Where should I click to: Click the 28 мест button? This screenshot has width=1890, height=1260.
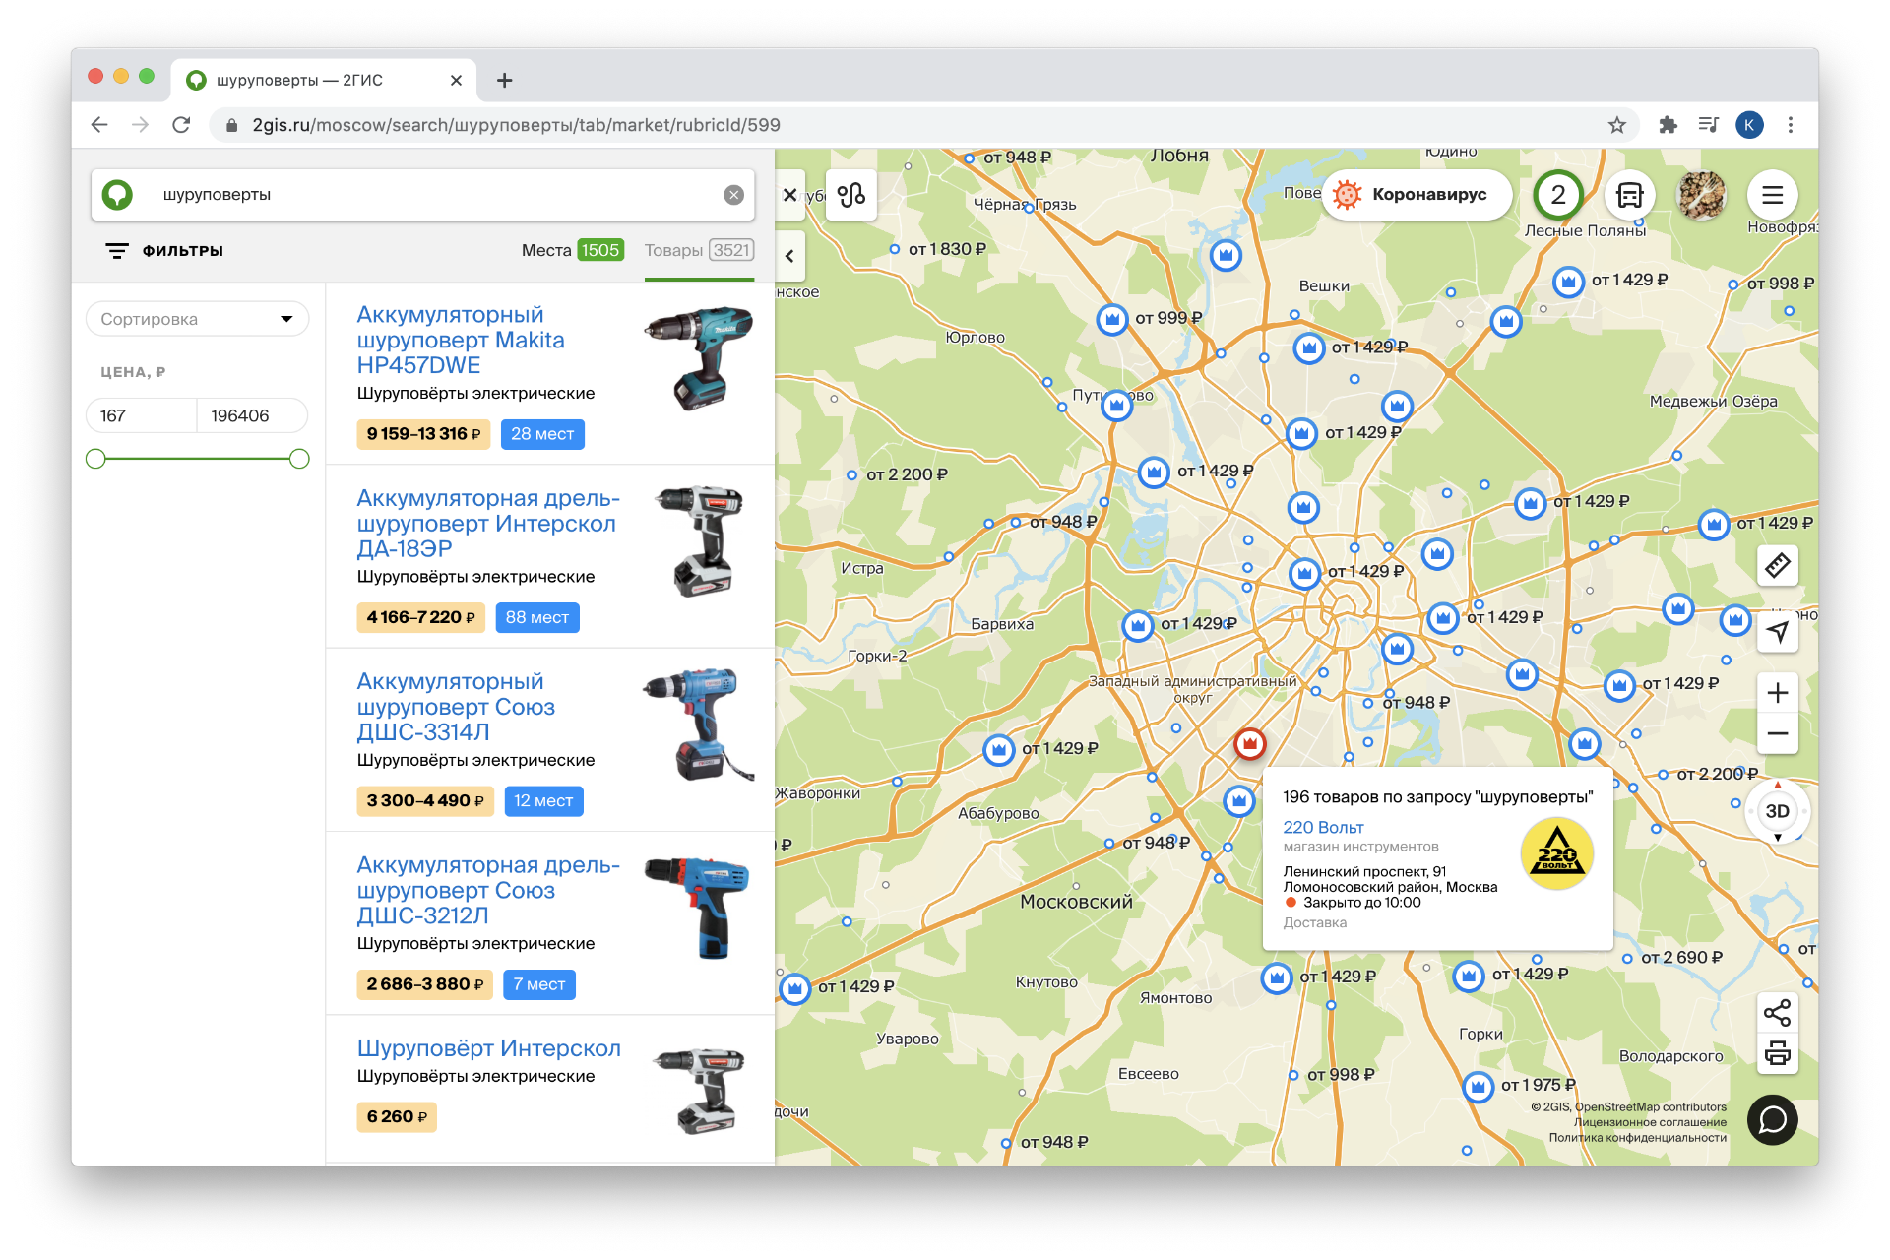(x=542, y=434)
